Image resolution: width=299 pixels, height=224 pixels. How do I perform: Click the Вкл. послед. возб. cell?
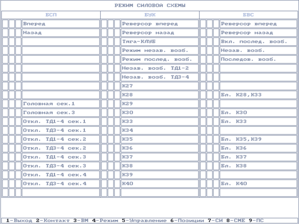pyautogui.click(x=258, y=42)
